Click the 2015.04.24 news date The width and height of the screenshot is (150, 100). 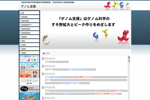pos(49,58)
